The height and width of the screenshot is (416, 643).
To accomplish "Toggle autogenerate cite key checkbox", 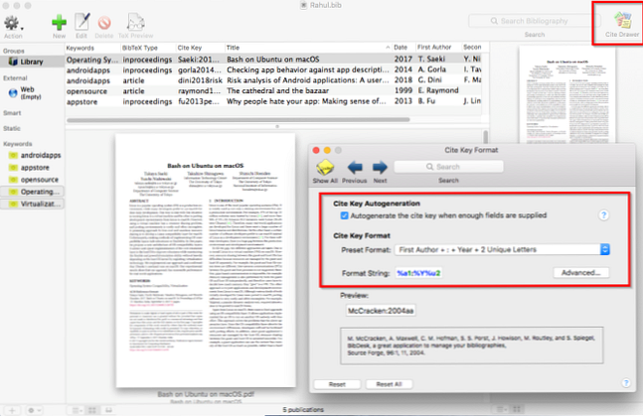I will 345,215.
